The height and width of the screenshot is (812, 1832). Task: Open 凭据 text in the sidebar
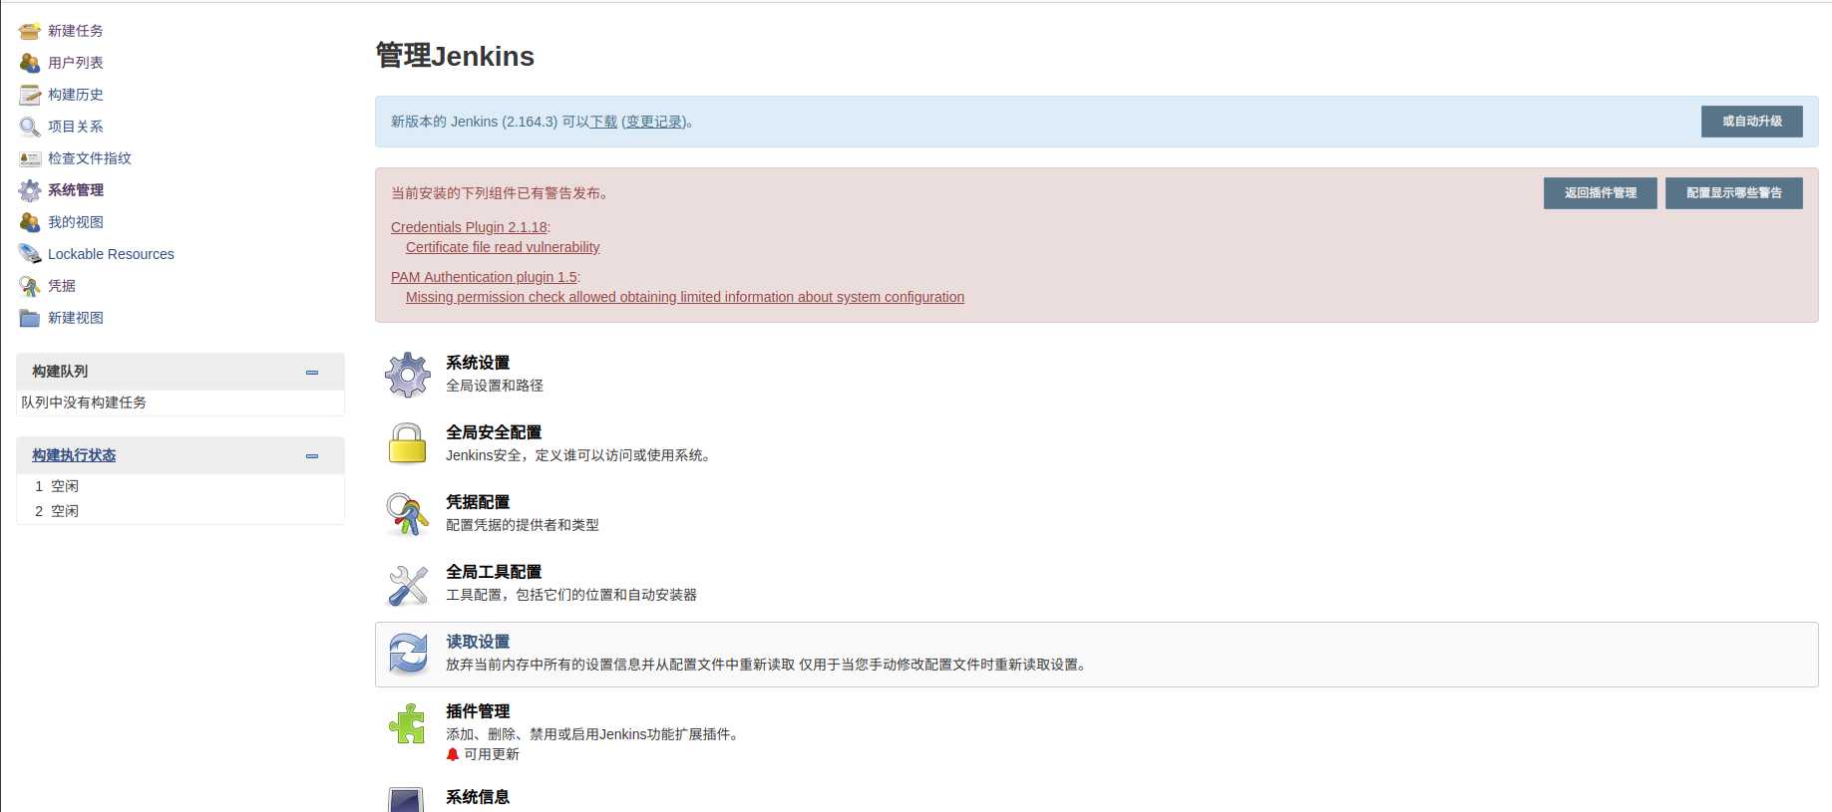click(62, 286)
